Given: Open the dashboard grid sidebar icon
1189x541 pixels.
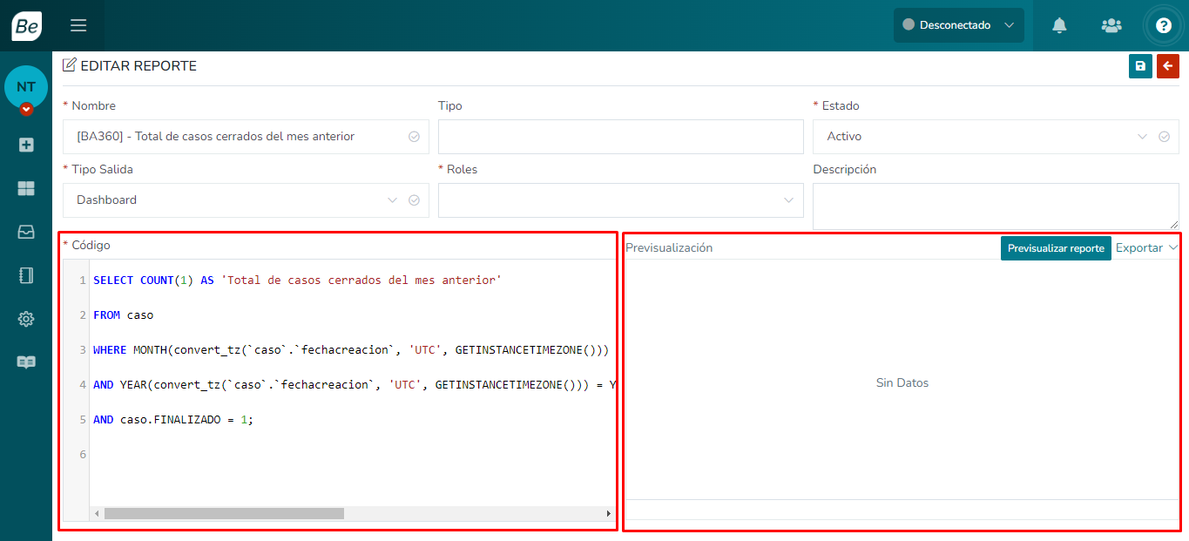Looking at the screenshot, I should [x=26, y=188].
